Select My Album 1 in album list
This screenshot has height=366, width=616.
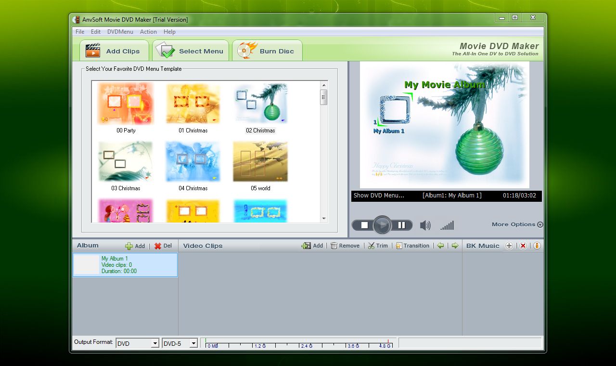pos(125,265)
